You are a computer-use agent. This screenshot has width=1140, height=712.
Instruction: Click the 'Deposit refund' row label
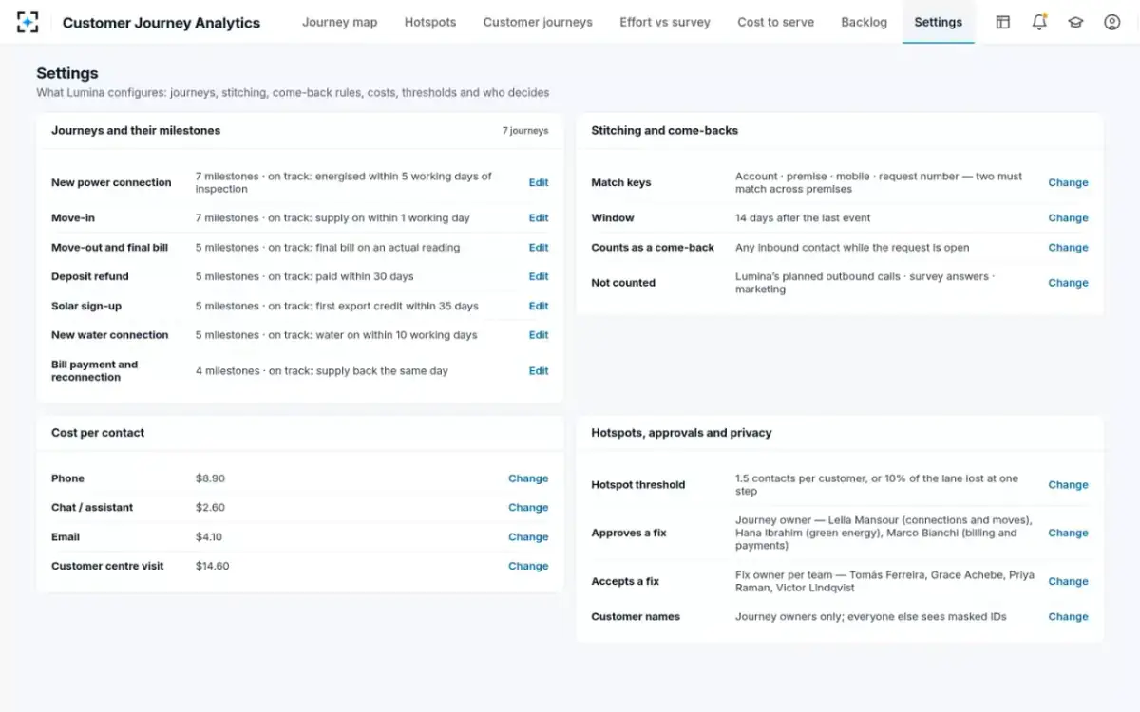90,276
